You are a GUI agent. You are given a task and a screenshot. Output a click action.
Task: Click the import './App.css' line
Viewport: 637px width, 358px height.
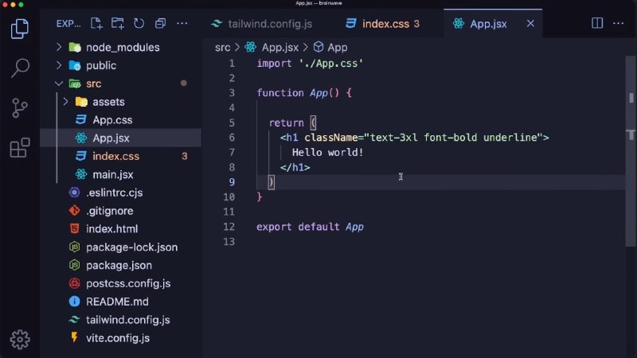click(310, 64)
